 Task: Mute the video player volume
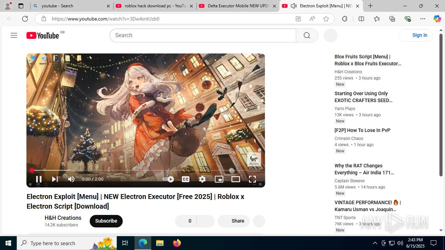[x=71, y=179]
